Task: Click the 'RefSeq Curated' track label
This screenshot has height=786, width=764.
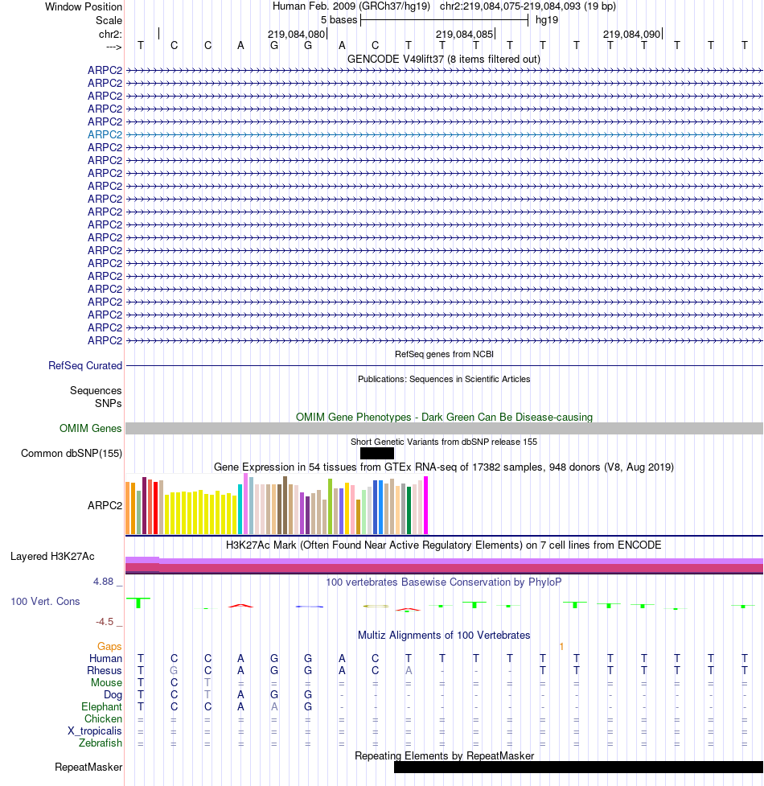Action: 85,365
